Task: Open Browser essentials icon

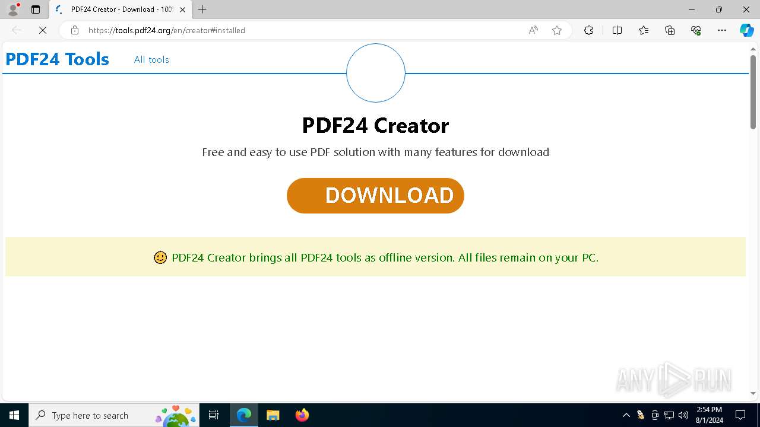Action: tap(696, 30)
